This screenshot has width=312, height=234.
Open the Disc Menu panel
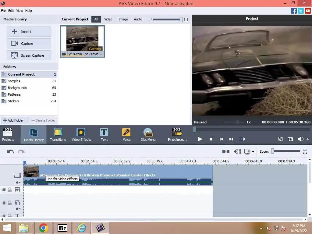(148, 135)
